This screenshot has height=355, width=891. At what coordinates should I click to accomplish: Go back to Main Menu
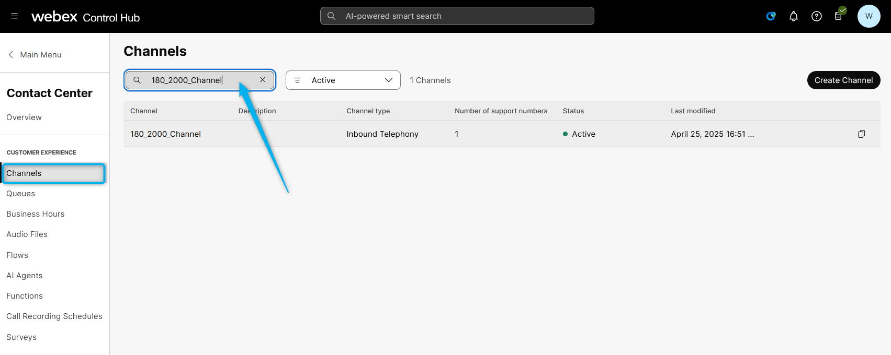pos(35,55)
